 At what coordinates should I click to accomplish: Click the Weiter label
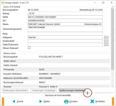(47, 101)
